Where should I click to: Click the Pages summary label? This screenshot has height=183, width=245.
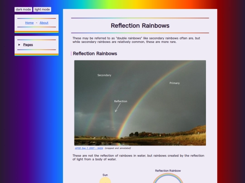point(28,45)
